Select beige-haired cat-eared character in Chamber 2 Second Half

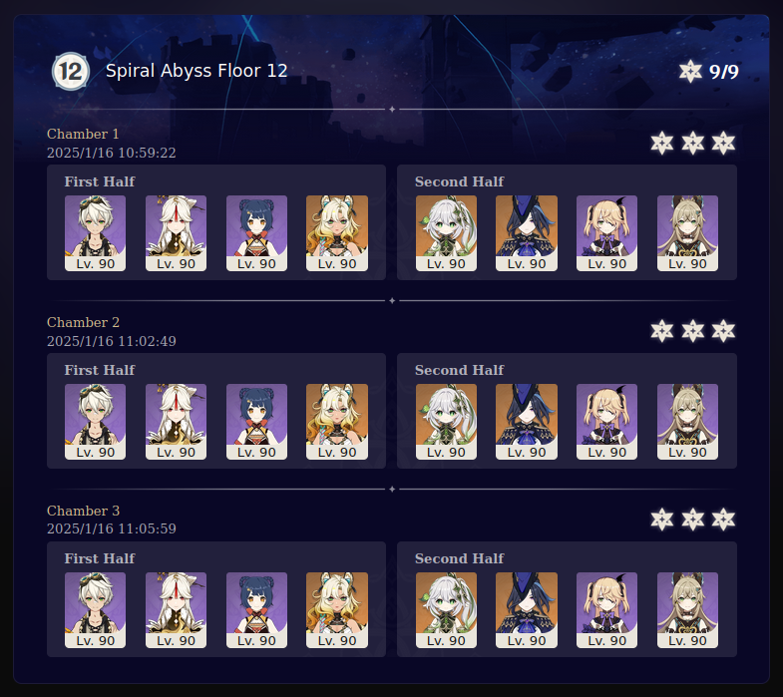[687, 422]
